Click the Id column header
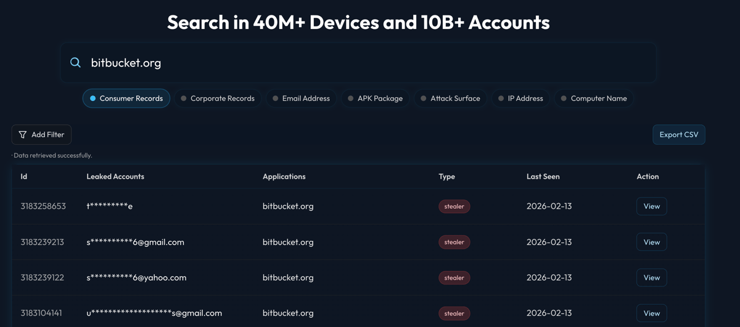The image size is (740, 327). (x=24, y=177)
